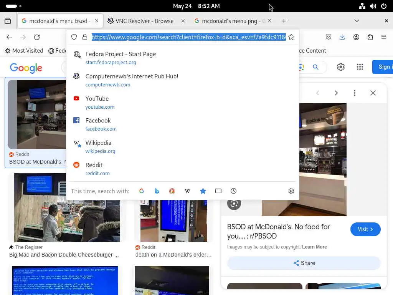Click the browser back arrow button
The image size is (393, 295).
click(x=9, y=37)
